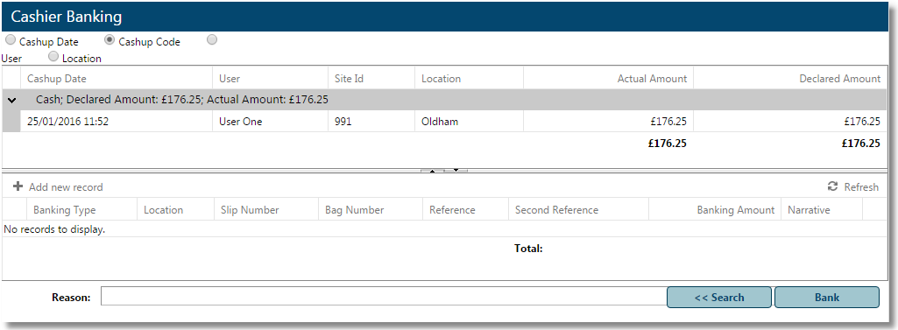Click the splitter collapse-up arrow
898x330 pixels.
(x=433, y=170)
